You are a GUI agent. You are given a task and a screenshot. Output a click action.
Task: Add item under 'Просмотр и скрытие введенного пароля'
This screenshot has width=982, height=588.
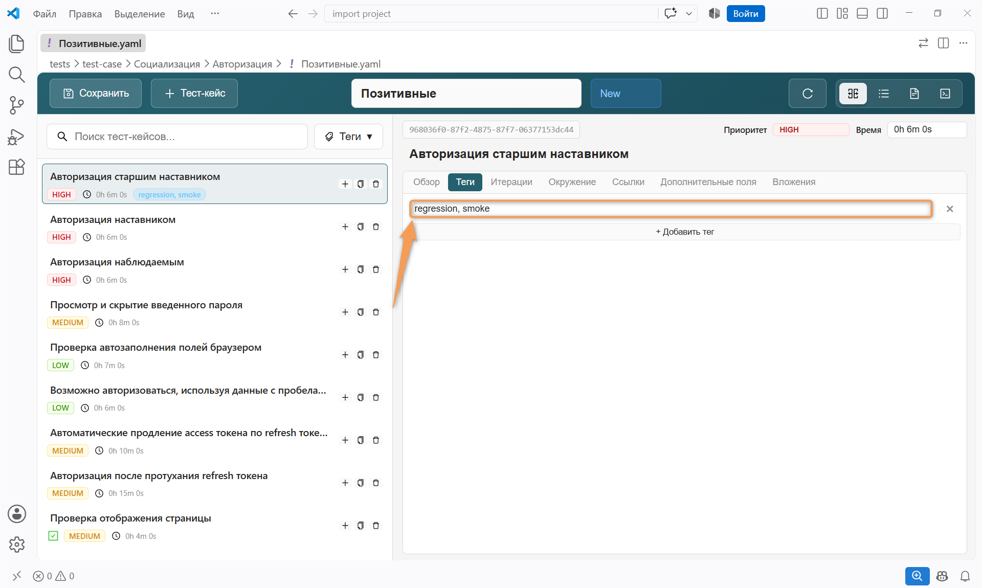point(345,312)
